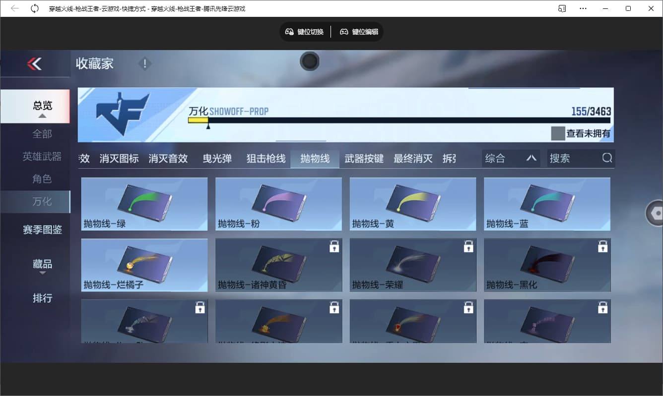Click the double-chevron back arrow to exit 收藏家
This screenshot has height=396, width=663.
(35, 63)
